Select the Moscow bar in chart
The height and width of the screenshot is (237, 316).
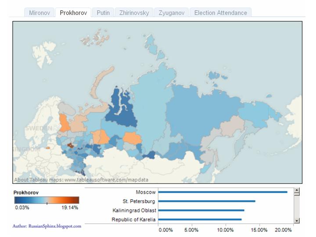coord(223,192)
